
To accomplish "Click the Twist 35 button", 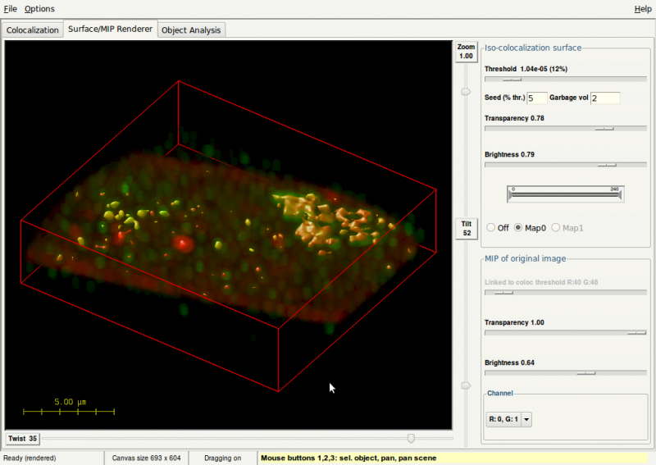I will [22, 439].
